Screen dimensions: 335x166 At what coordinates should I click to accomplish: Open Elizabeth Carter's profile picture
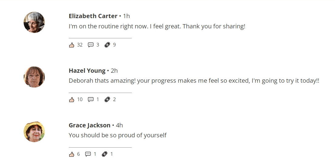[x=34, y=22]
